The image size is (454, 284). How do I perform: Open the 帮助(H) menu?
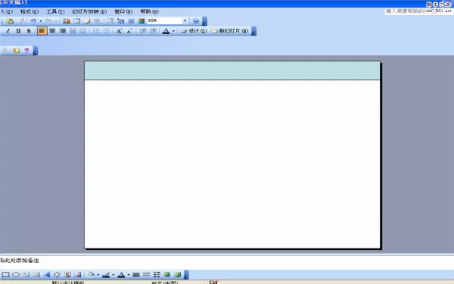pyautogui.click(x=149, y=11)
